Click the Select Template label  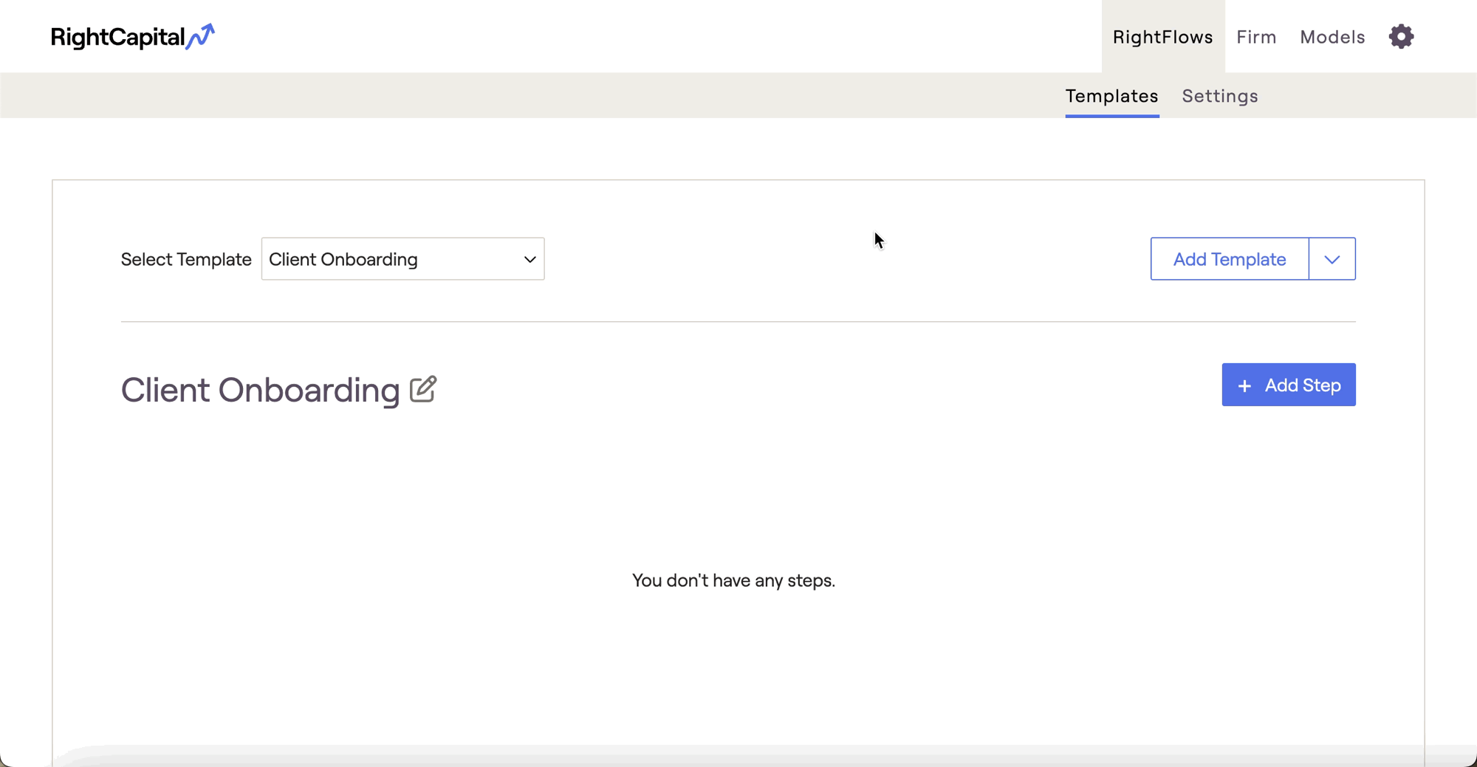pos(186,259)
